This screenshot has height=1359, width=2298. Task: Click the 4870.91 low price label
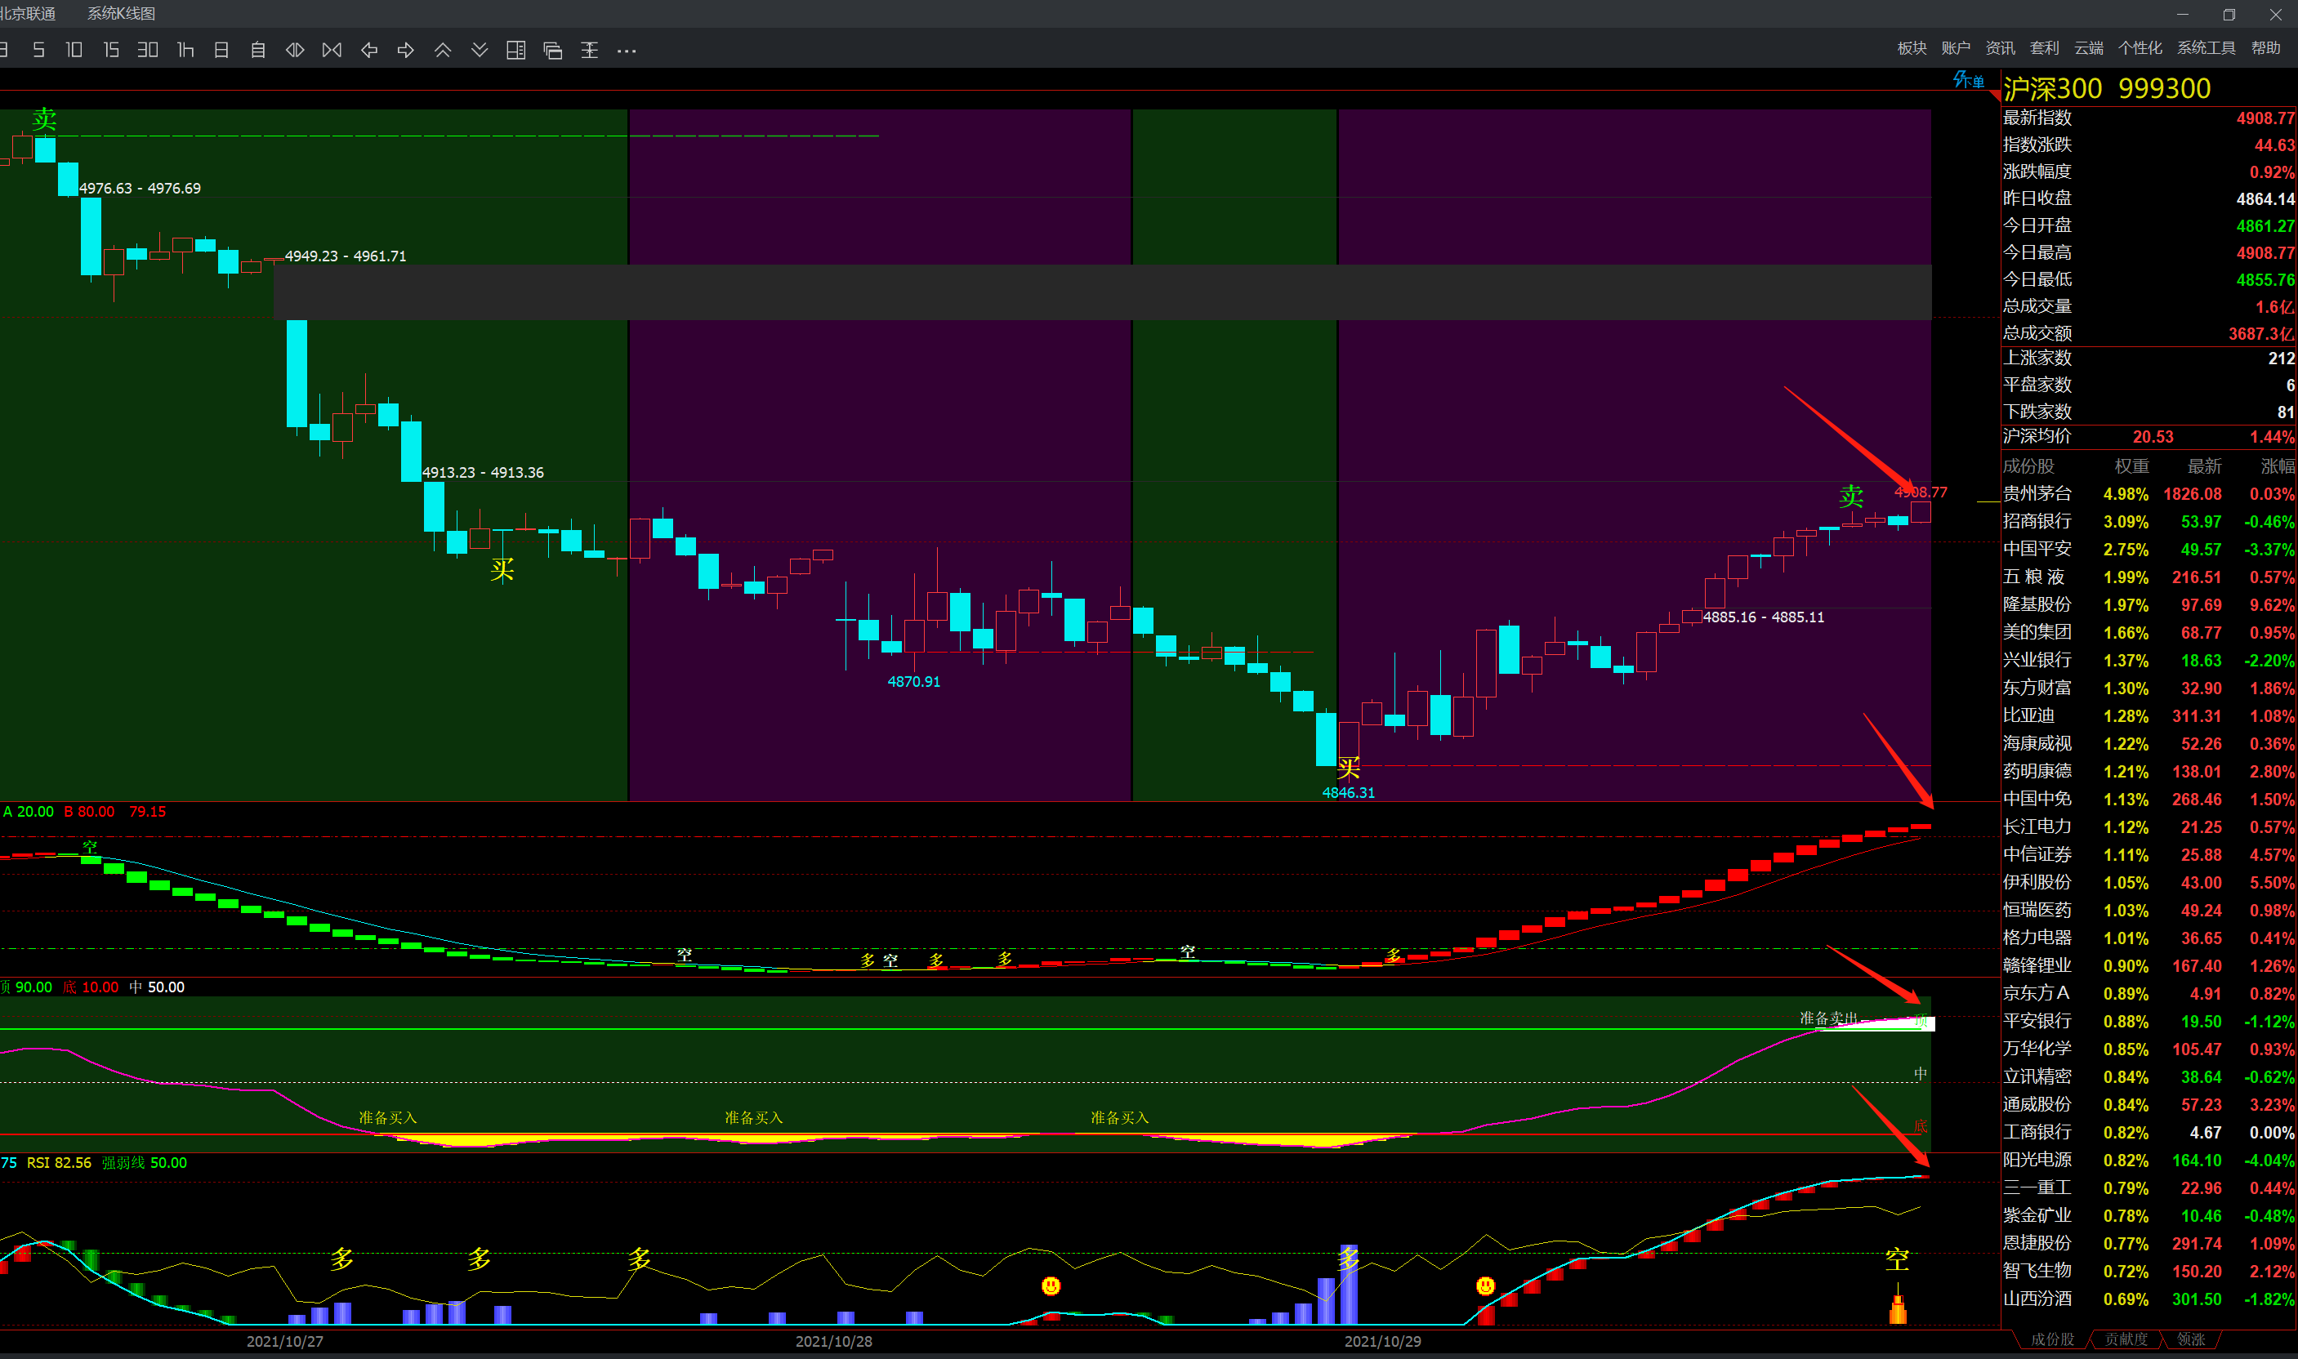click(913, 681)
